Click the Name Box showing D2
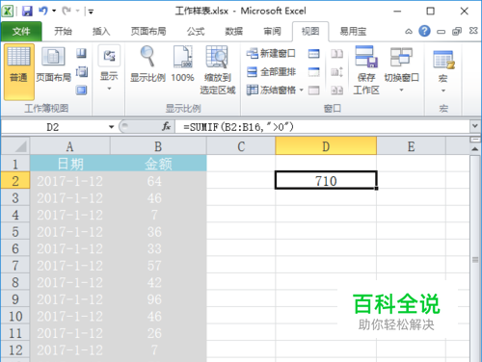 point(53,127)
